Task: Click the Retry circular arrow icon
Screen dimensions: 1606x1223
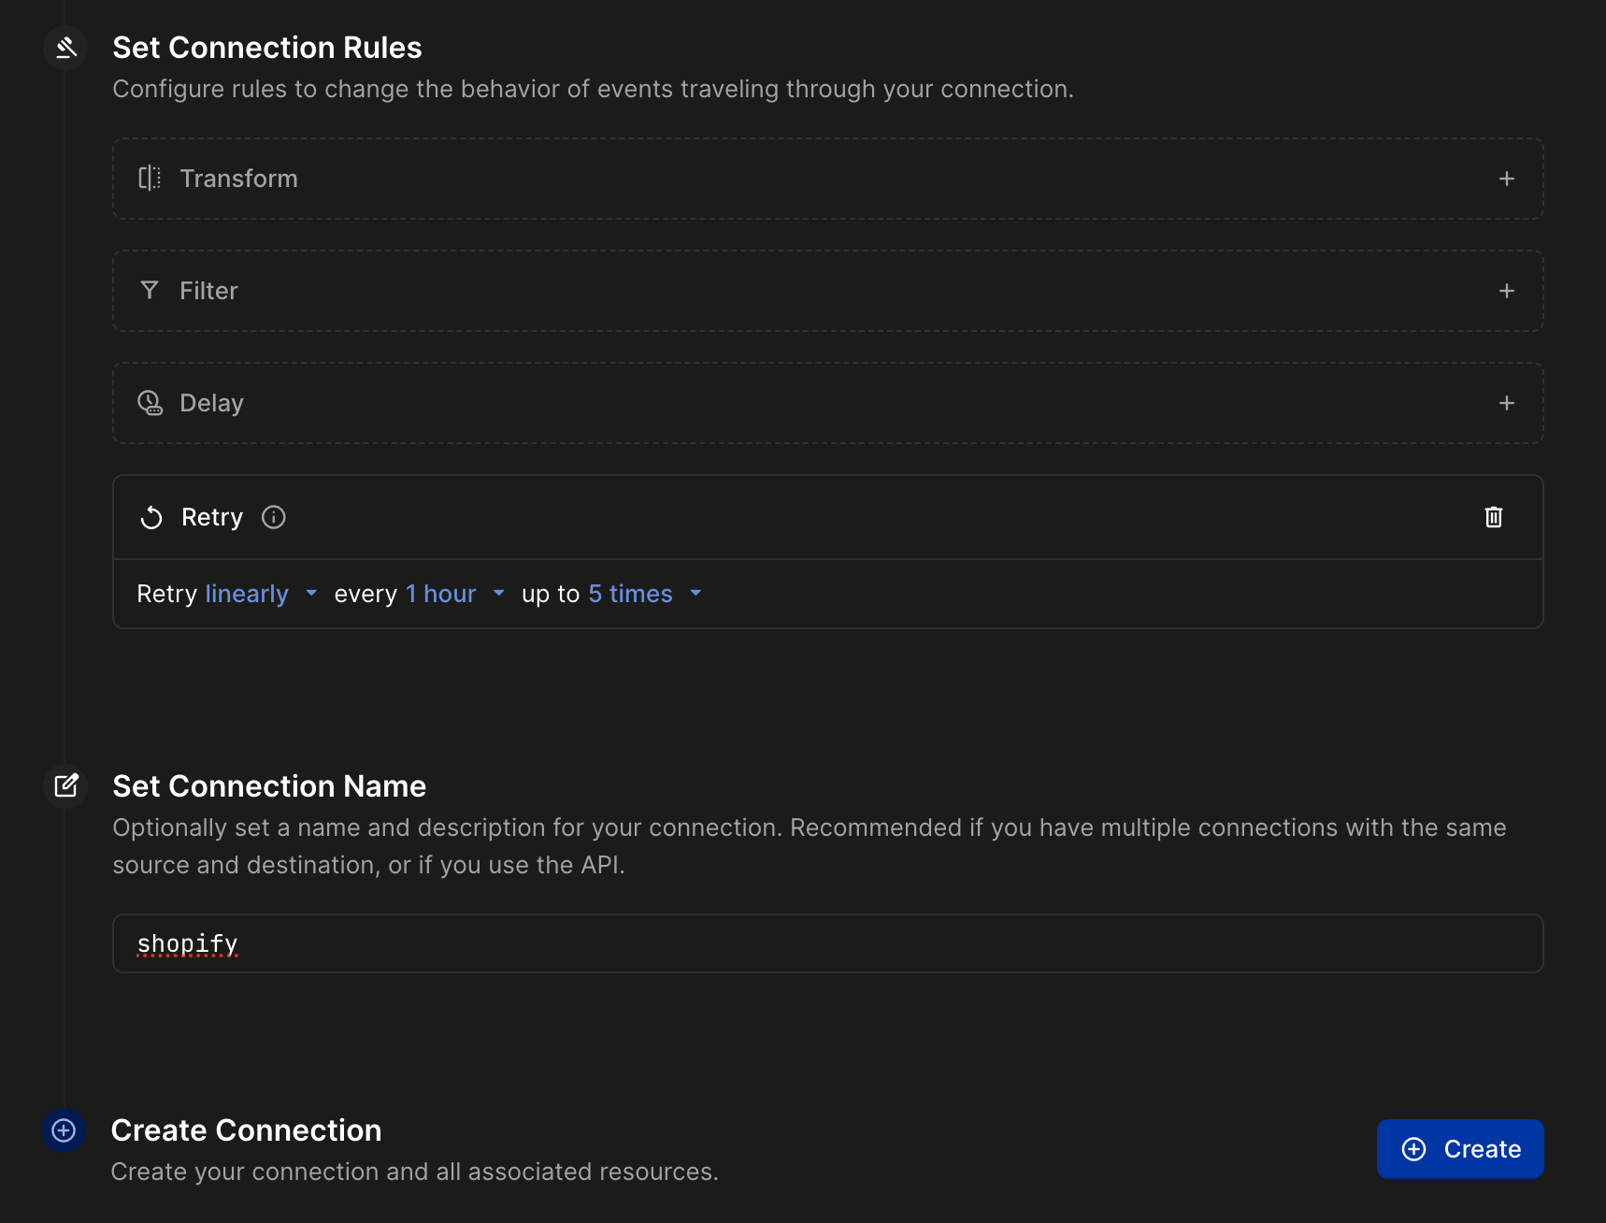Action: click(x=151, y=517)
